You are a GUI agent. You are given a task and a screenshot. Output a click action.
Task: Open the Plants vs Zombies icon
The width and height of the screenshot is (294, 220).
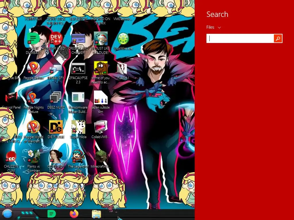coord(34,156)
